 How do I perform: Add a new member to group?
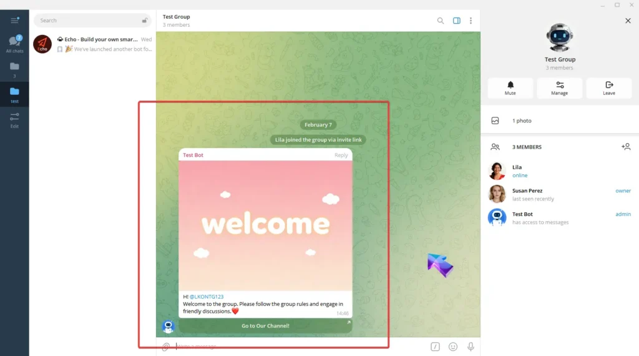626,147
